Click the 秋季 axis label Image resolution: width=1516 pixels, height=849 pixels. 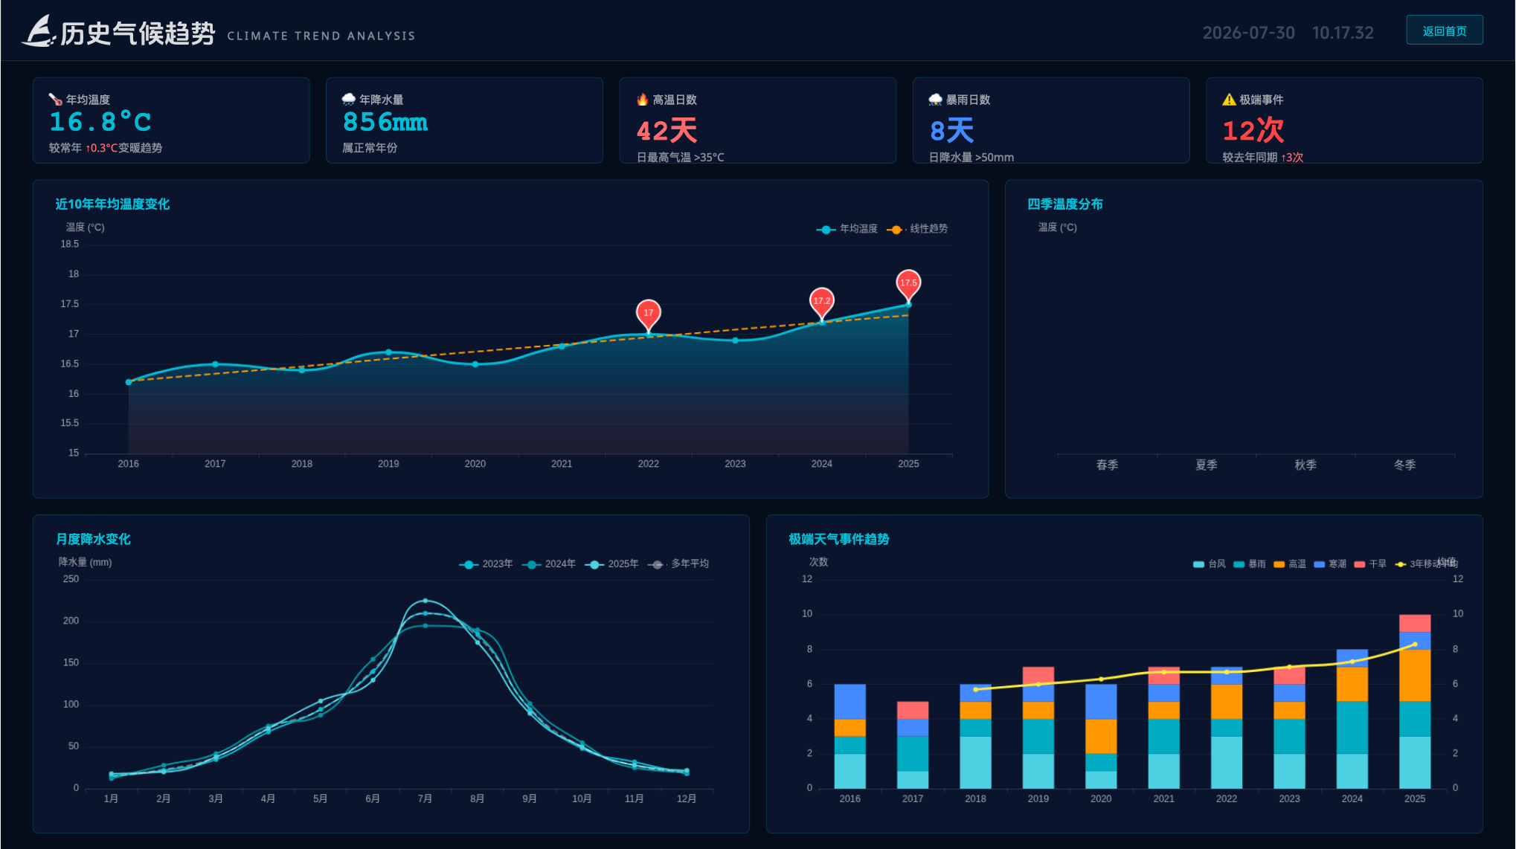pyautogui.click(x=1305, y=465)
